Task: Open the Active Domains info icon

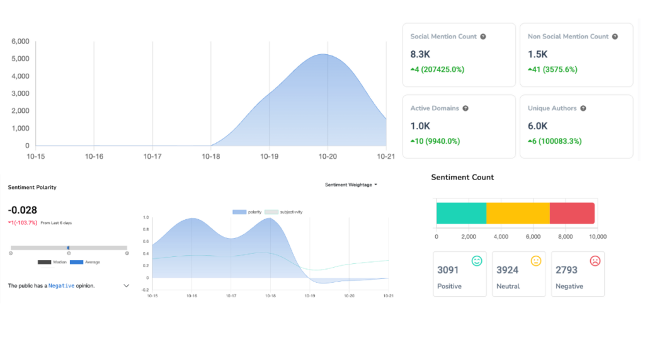Action: tap(465, 108)
